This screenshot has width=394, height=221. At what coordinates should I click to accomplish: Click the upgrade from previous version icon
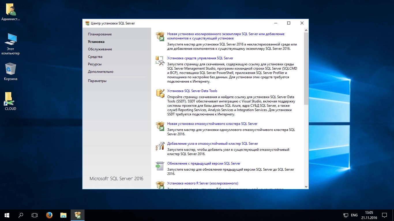point(160,166)
